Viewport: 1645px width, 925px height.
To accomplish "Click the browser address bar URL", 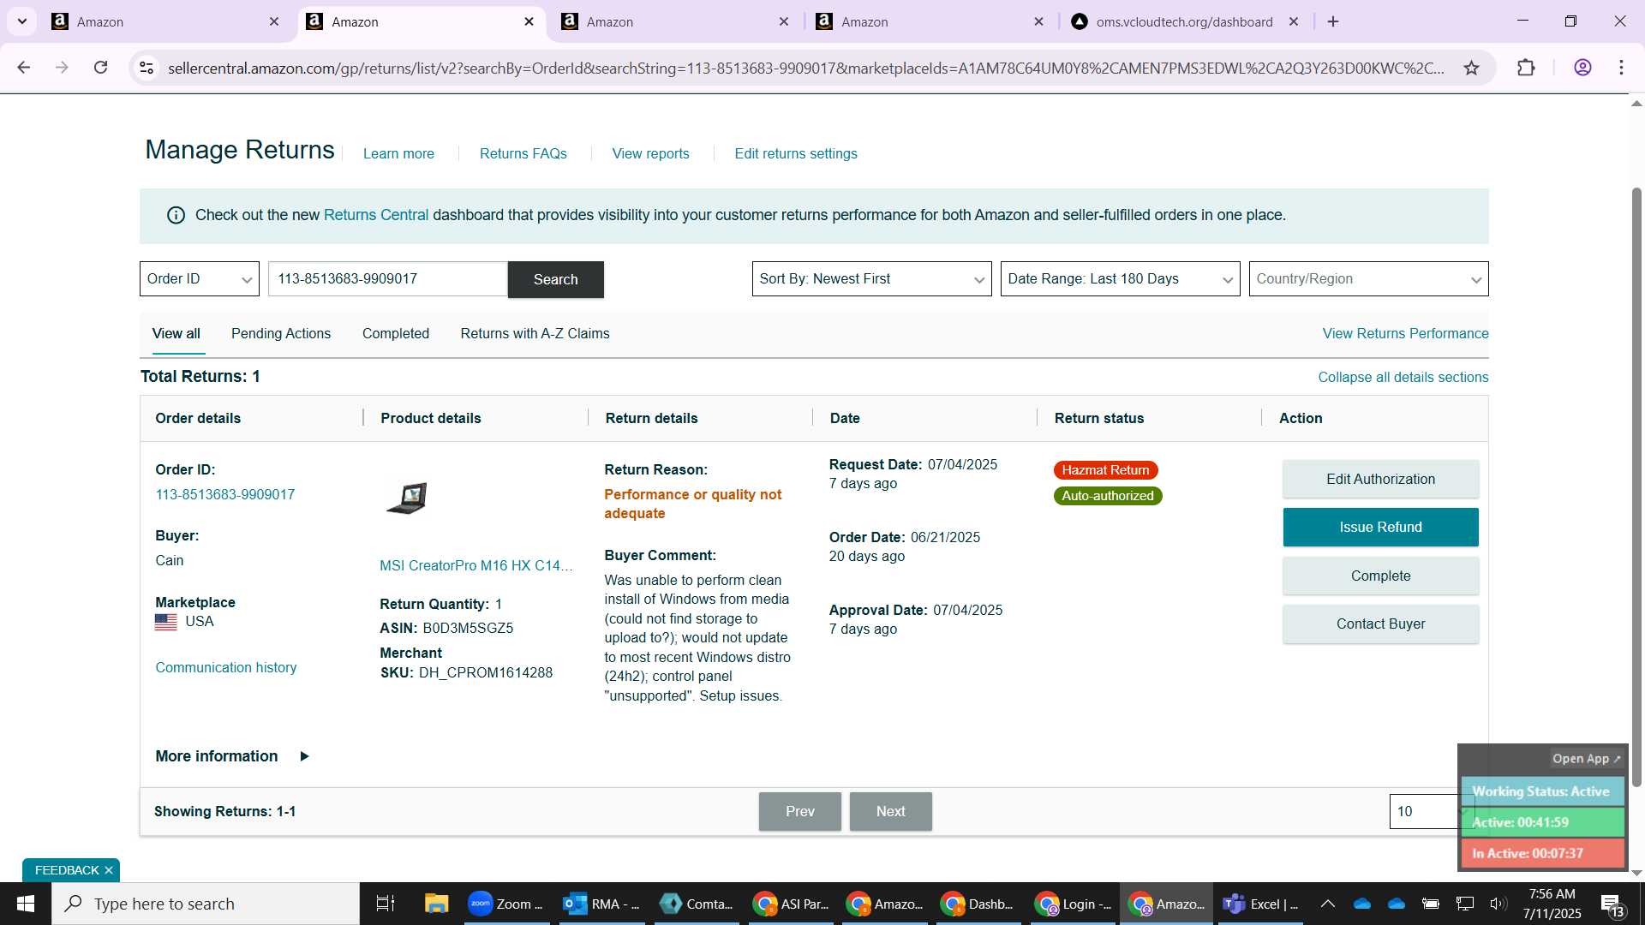I will coord(805,68).
